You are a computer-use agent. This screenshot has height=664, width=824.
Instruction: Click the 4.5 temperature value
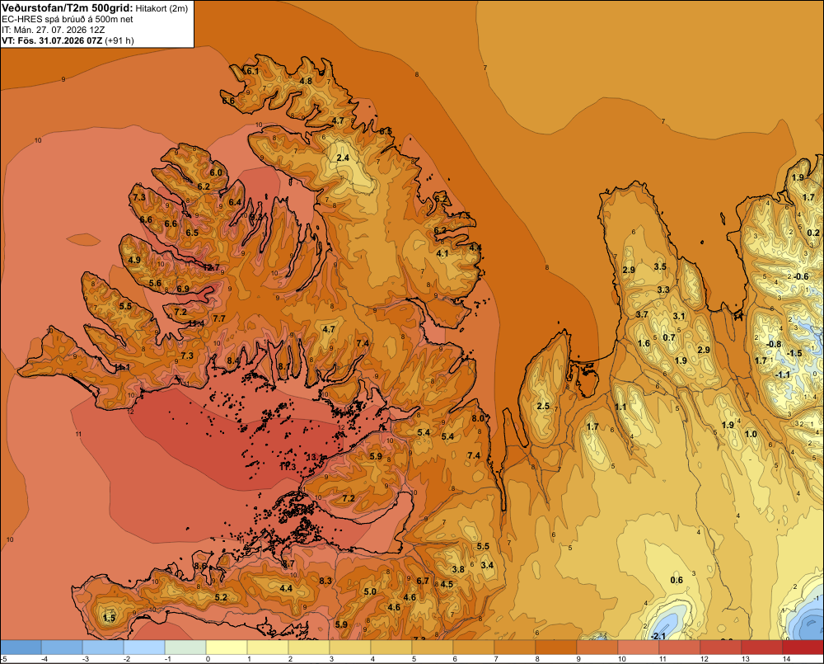[447, 584]
